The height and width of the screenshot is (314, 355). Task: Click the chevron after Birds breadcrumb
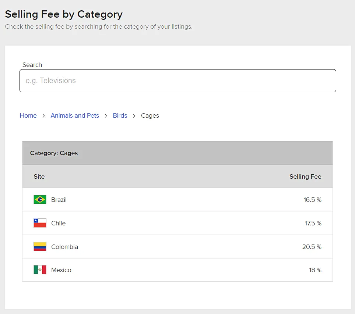pos(134,116)
